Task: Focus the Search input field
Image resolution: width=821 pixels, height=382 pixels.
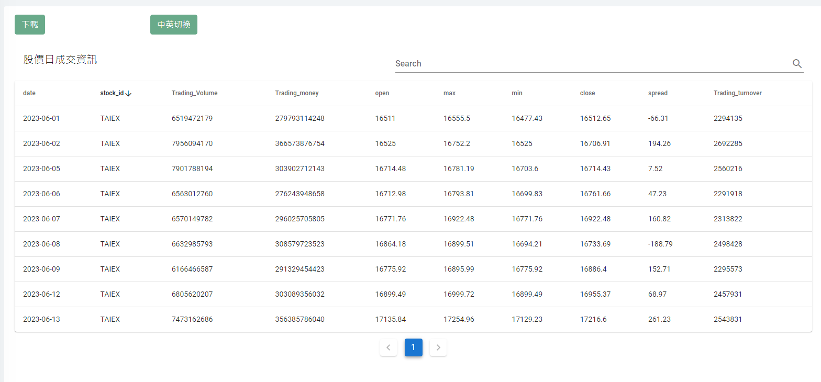Action: 592,63
